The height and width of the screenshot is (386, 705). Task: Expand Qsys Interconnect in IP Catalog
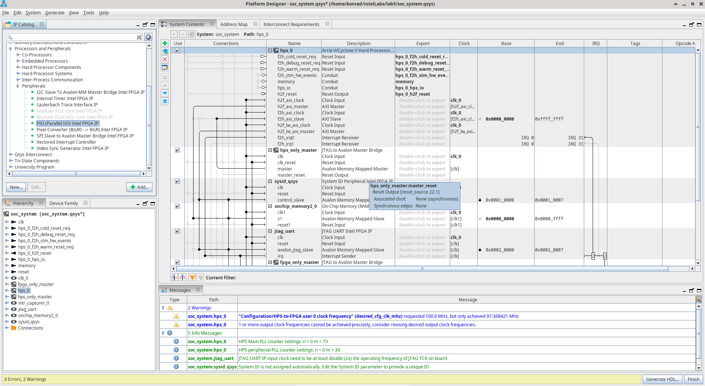(11, 155)
